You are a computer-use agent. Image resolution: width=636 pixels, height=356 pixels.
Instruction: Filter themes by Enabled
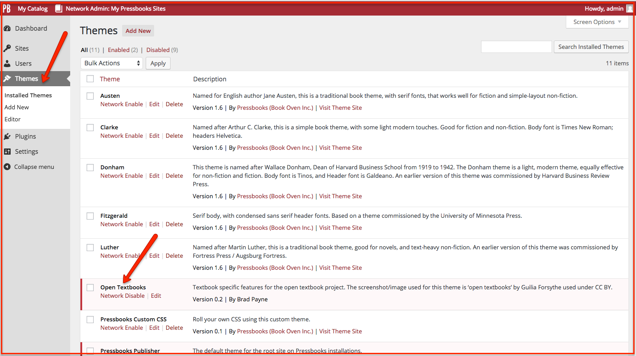click(119, 50)
